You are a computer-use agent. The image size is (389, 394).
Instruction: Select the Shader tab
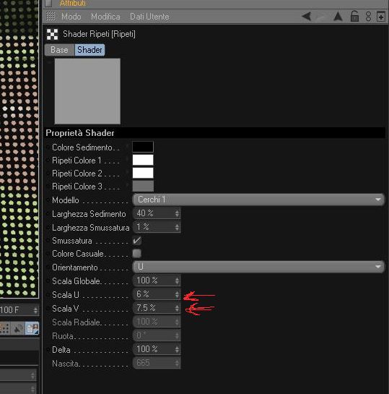click(89, 50)
